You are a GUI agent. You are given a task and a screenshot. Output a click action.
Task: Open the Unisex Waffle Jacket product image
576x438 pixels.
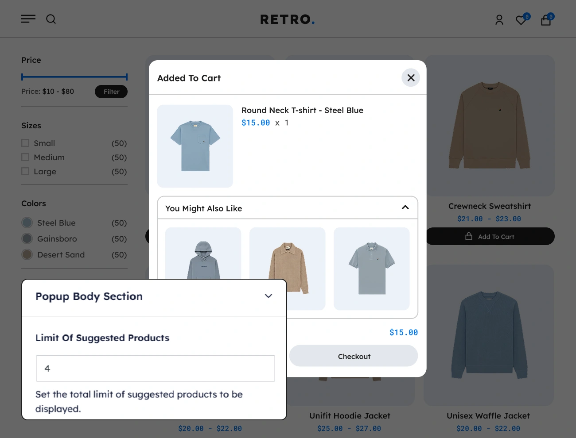click(x=489, y=335)
